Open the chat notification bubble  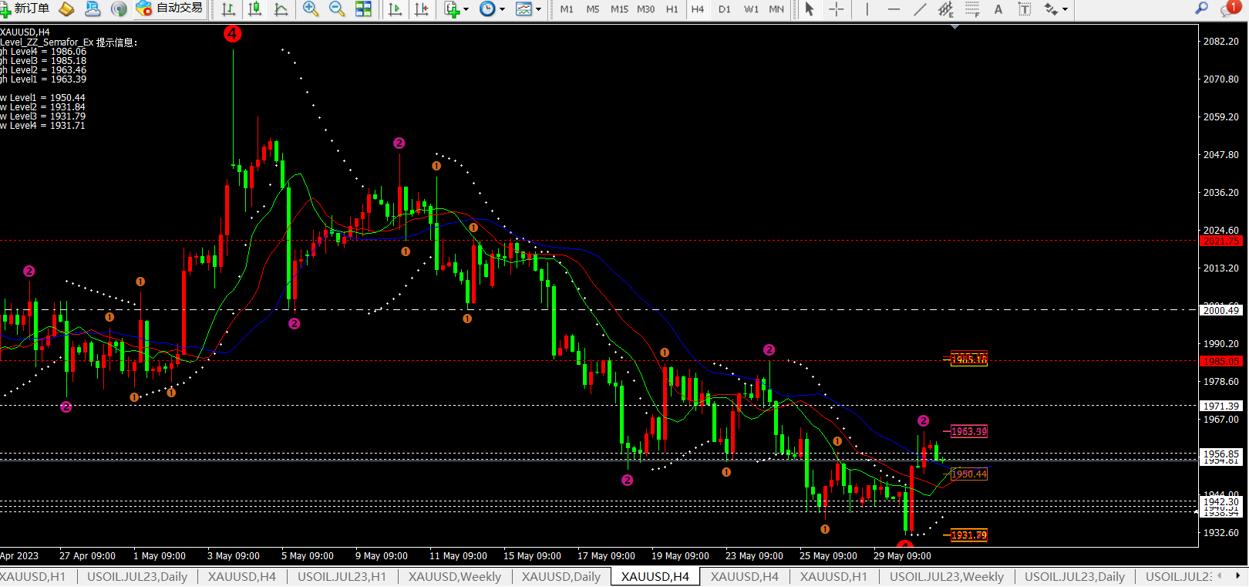point(1230,8)
